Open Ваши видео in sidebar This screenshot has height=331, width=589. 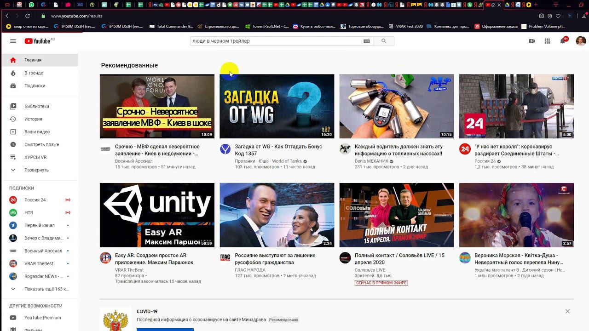coord(39,132)
